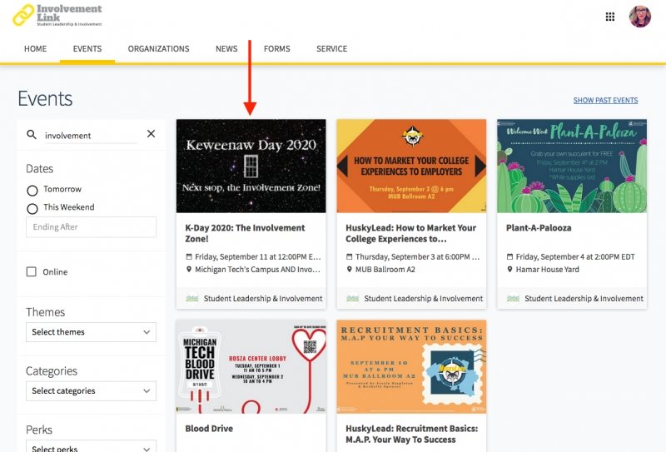Viewport: 666px width, 452px height.
Task: Click location pin beside MUB Ballroom A2
Action: 349,270
